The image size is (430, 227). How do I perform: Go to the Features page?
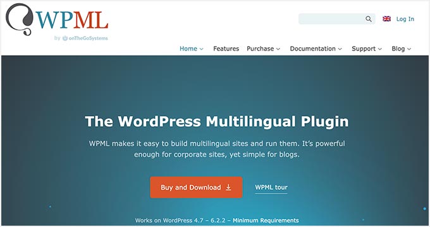tap(226, 49)
